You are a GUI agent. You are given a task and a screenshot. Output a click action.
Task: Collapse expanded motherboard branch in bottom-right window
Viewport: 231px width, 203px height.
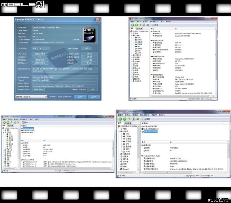(x=119, y=131)
